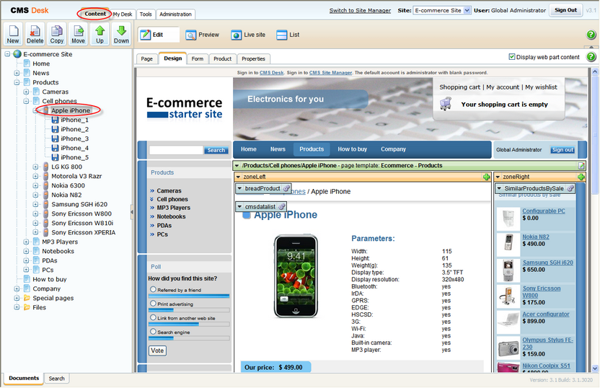Switch to List view
600x388 pixels.
tap(288, 35)
